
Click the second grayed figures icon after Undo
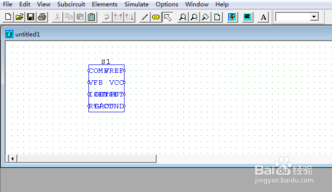[129, 17]
